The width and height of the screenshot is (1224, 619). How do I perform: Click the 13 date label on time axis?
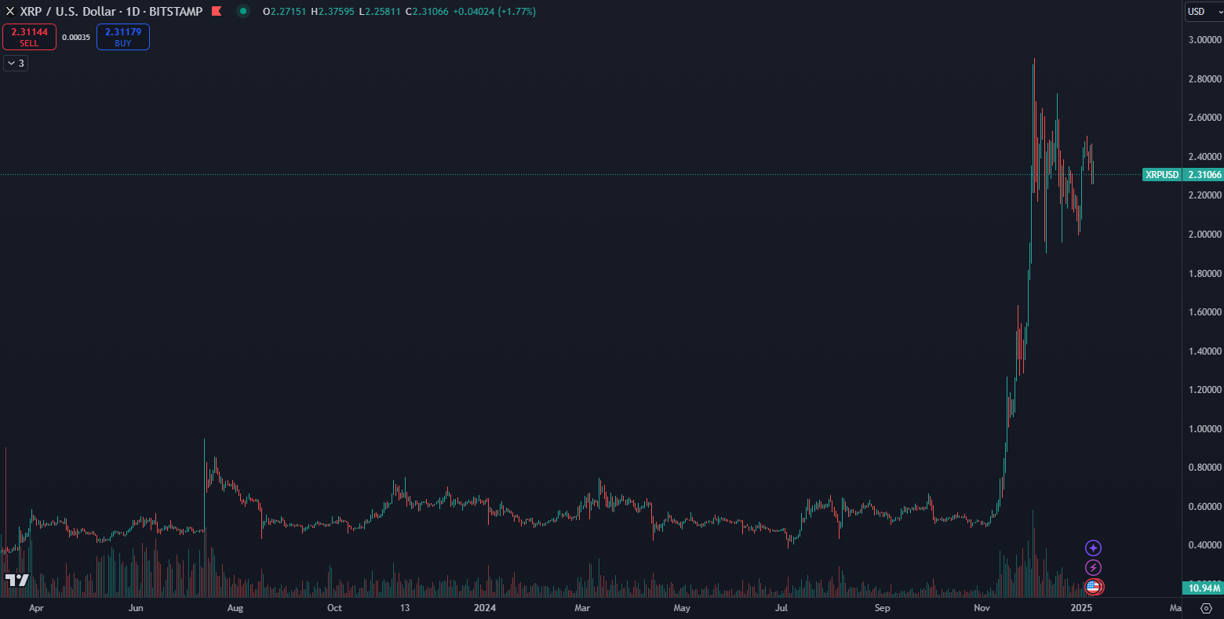pyautogui.click(x=405, y=608)
